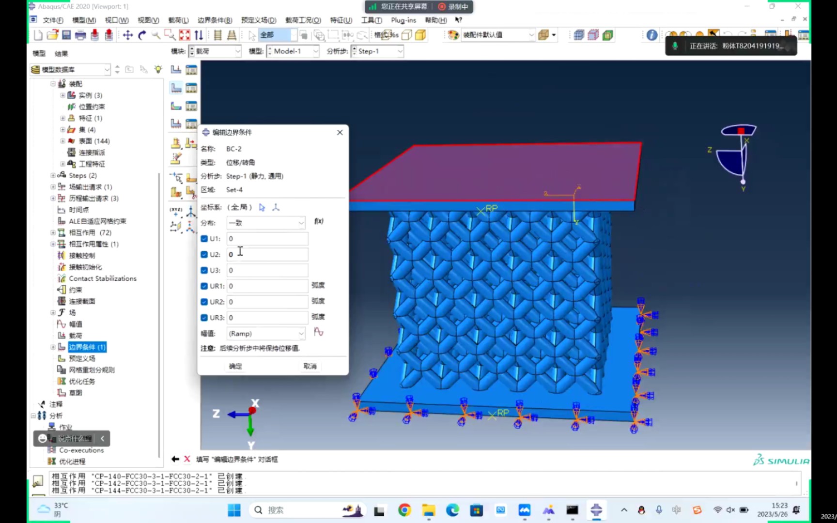Screen dimensions: 837x523
Task: Switch to the 结果 tab
Action: pyautogui.click(x=62, y=53)
